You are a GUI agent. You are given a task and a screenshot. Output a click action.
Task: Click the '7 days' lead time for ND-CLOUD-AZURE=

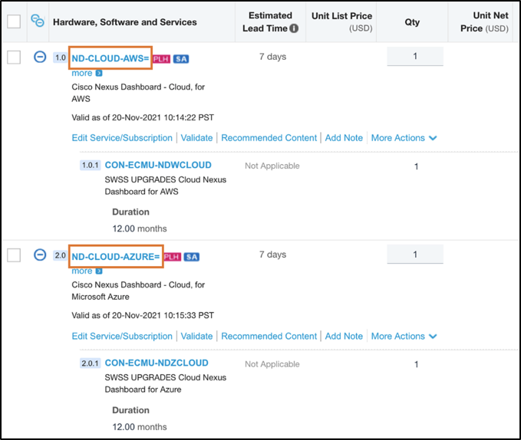point(272,254)
